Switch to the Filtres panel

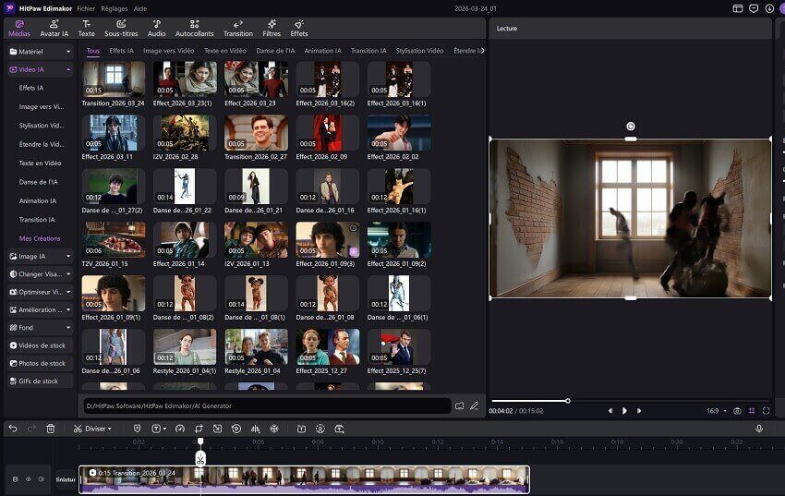click(x=271, y=28)
